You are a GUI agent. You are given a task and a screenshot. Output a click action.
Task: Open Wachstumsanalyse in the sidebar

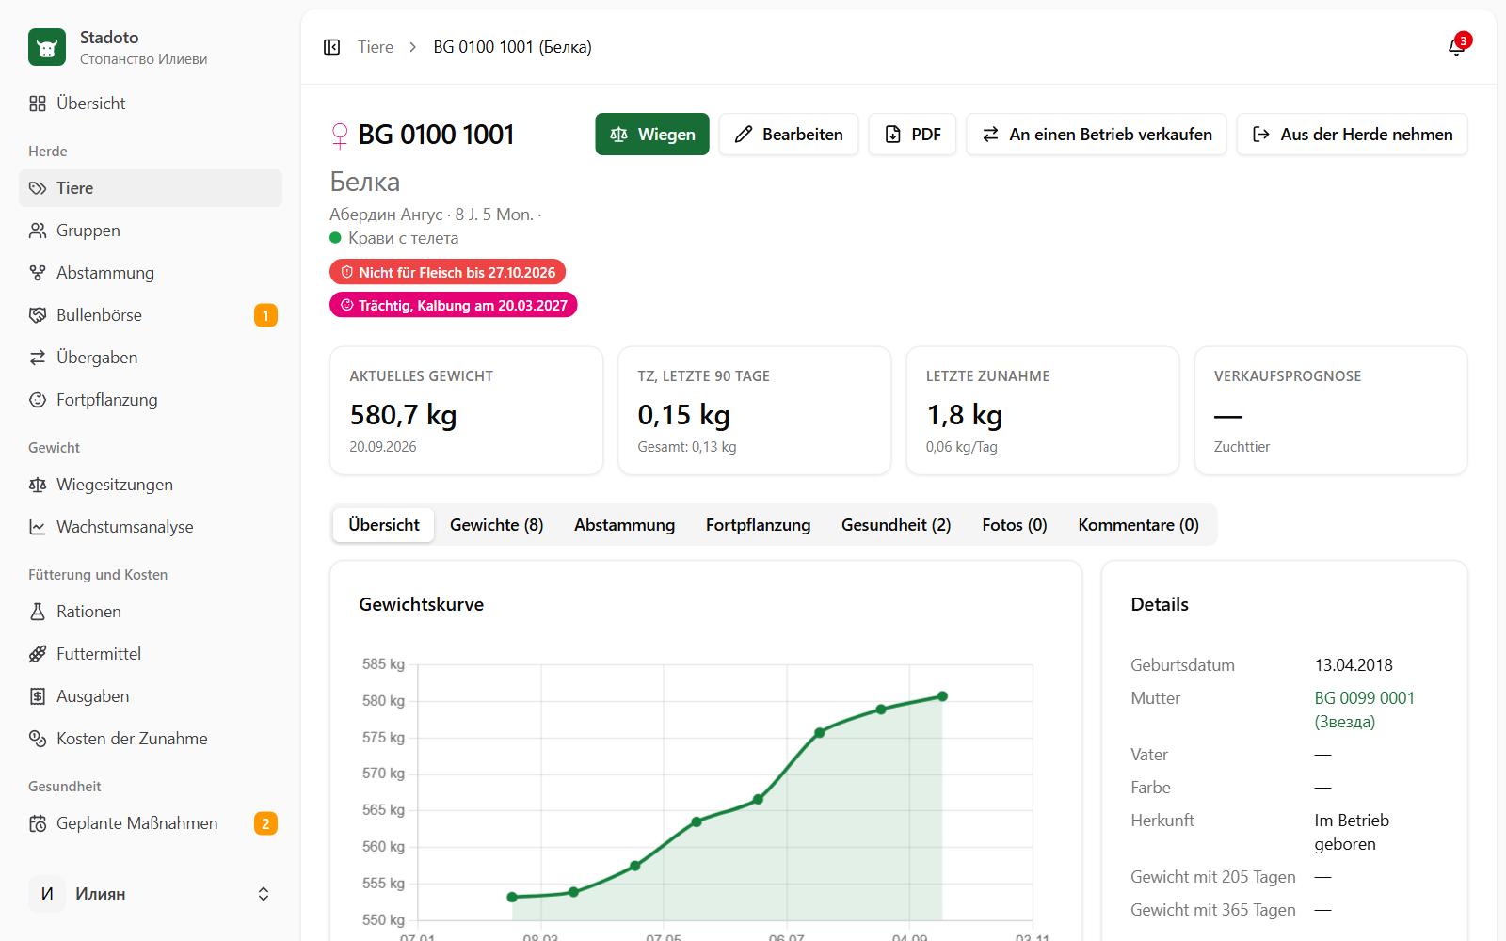click(x=151, y=527)
